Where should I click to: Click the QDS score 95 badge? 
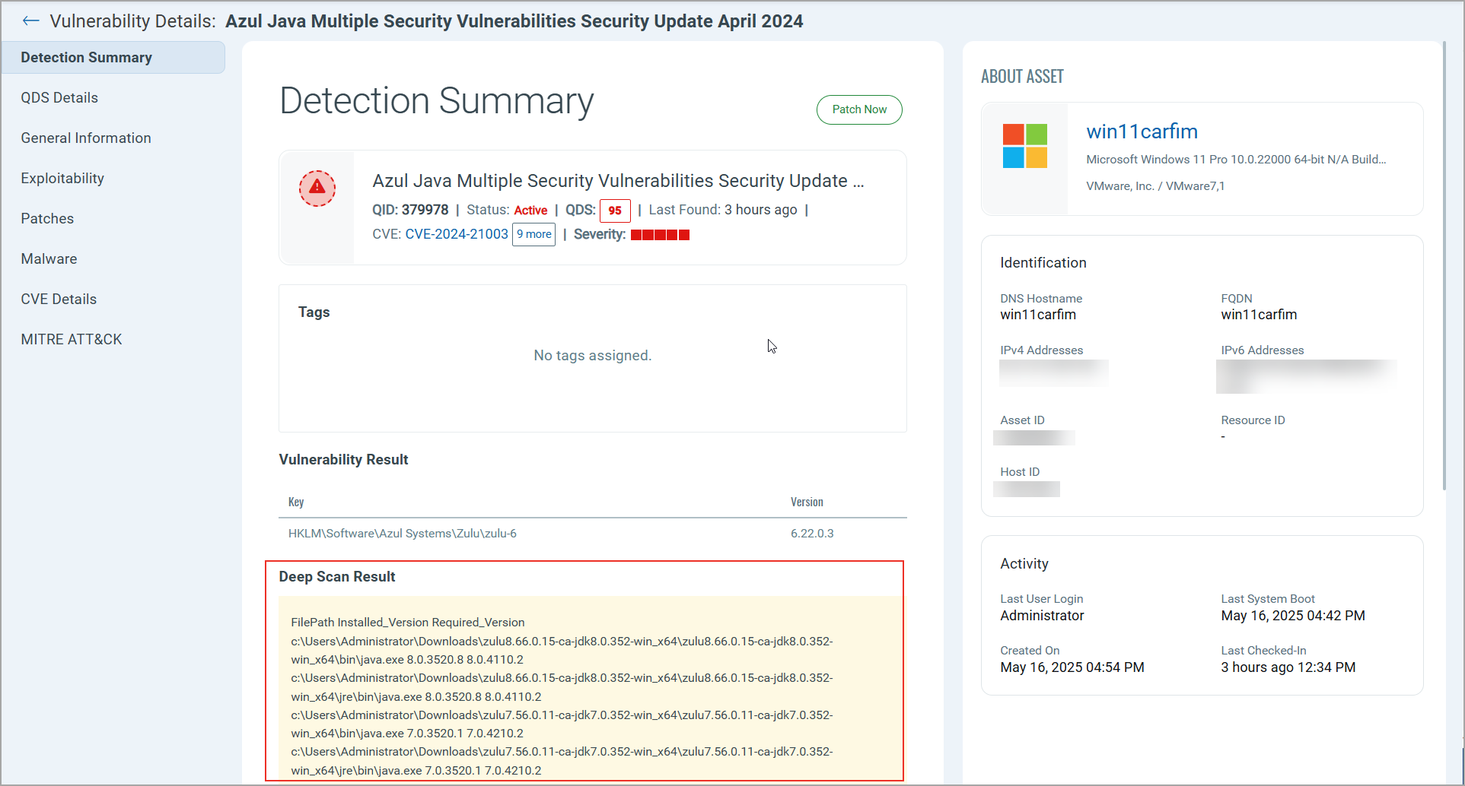tap(615, 211)
